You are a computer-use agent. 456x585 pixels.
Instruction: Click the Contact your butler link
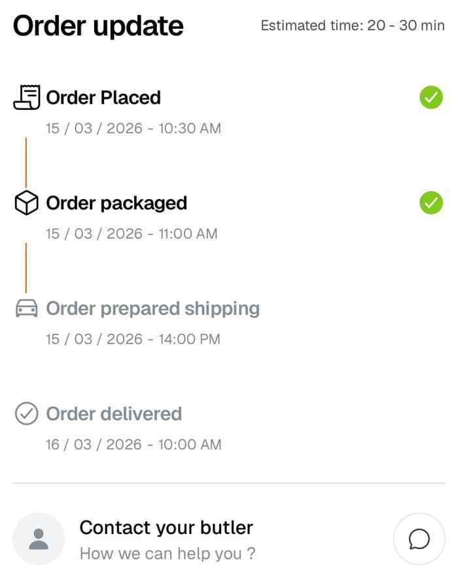pyautogui.click(x=166, y=527)
